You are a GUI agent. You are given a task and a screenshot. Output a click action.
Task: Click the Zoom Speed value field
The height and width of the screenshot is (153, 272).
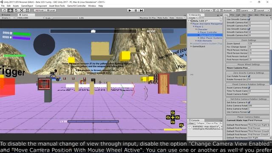(x=258, y=43)
